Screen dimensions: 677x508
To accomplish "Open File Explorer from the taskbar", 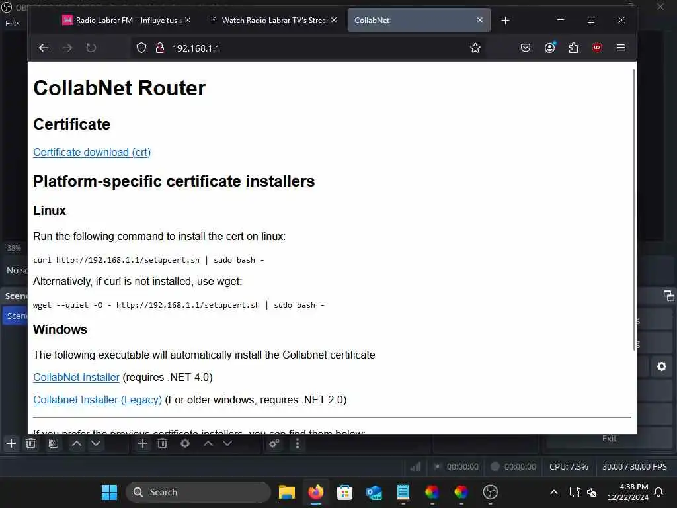I will (287, 492).
